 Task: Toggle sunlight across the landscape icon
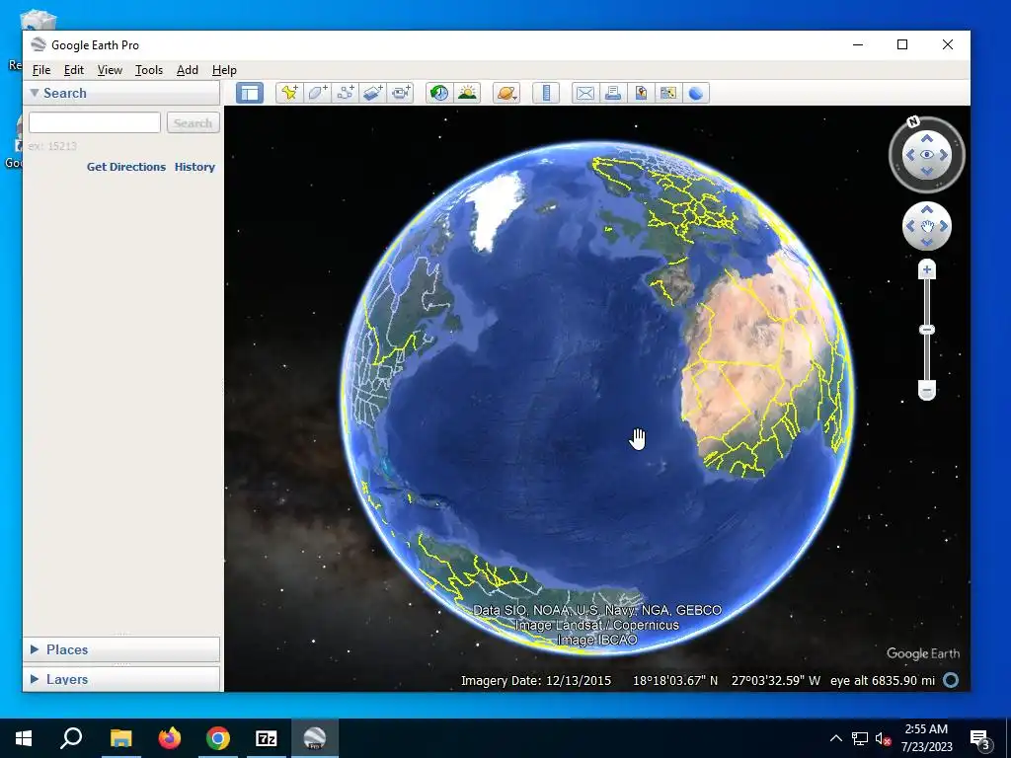[x=467, y=93]
